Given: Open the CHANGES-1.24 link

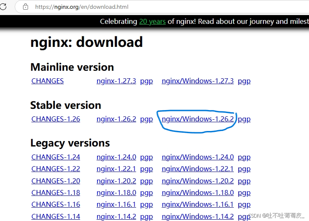Looking at the screenshot, I should [56, 157].
